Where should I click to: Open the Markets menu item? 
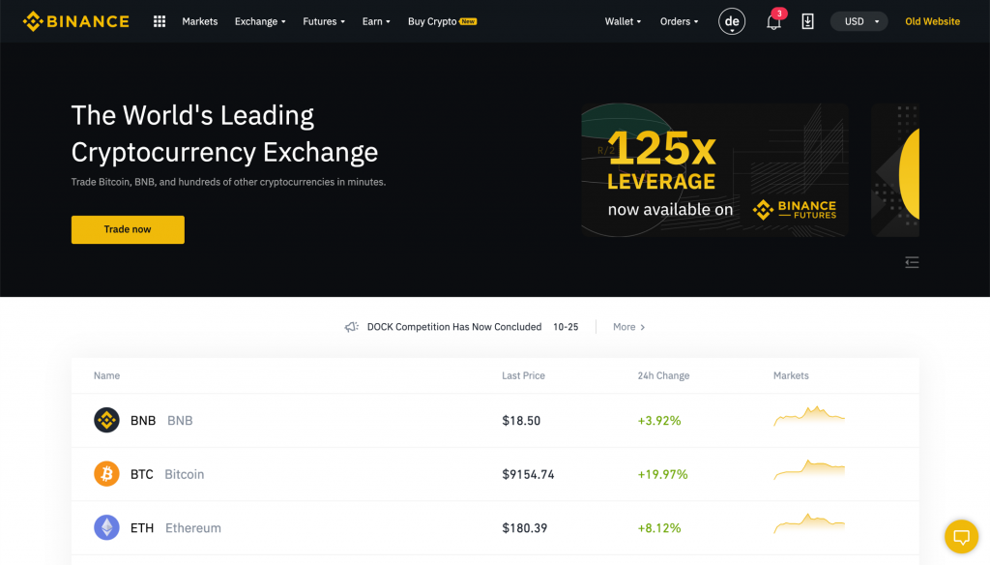coord(199,21)
